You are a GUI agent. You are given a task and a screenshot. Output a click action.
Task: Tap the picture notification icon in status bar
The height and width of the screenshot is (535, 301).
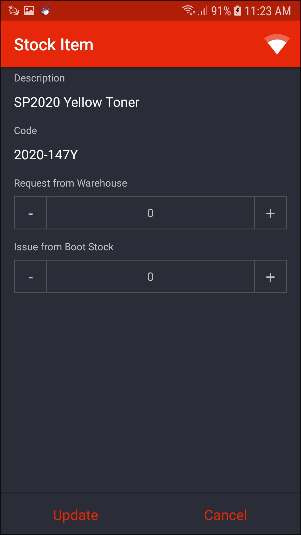(29, 11)
